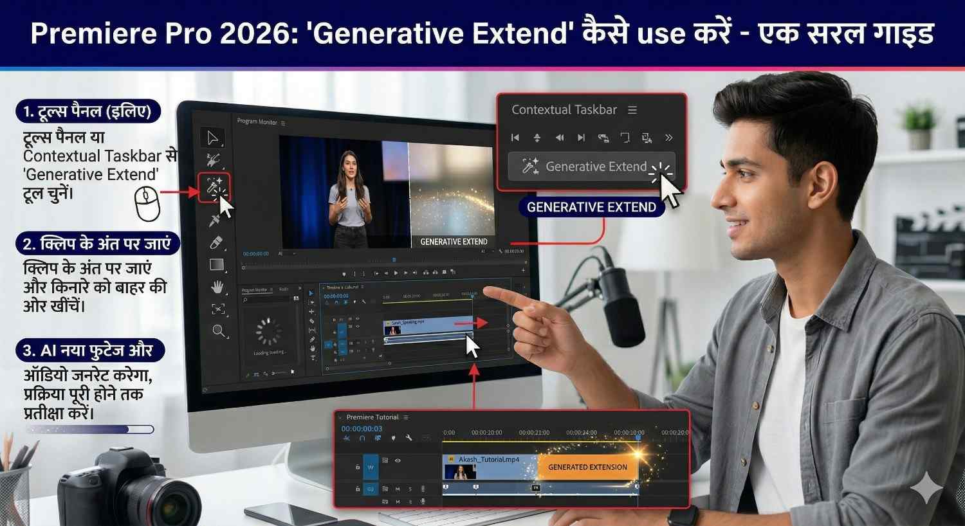Click the 00:00:00:03 timecode in Premiere Tutorial timeline

tap(362, 429)
